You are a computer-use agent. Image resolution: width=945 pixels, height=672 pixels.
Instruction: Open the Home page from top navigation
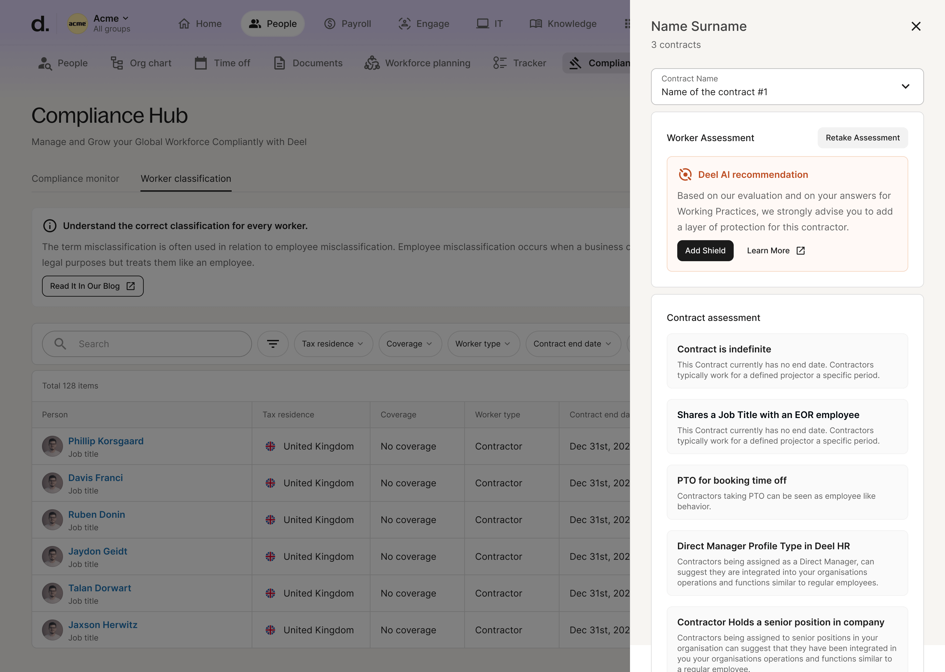(200, 24)
